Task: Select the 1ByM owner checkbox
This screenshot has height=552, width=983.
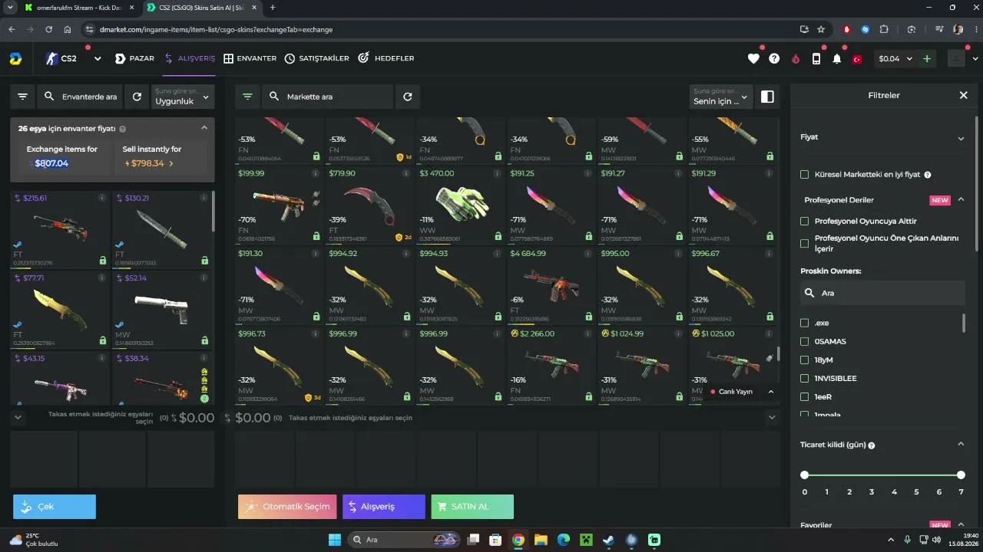Action: [x=805, y=360]
